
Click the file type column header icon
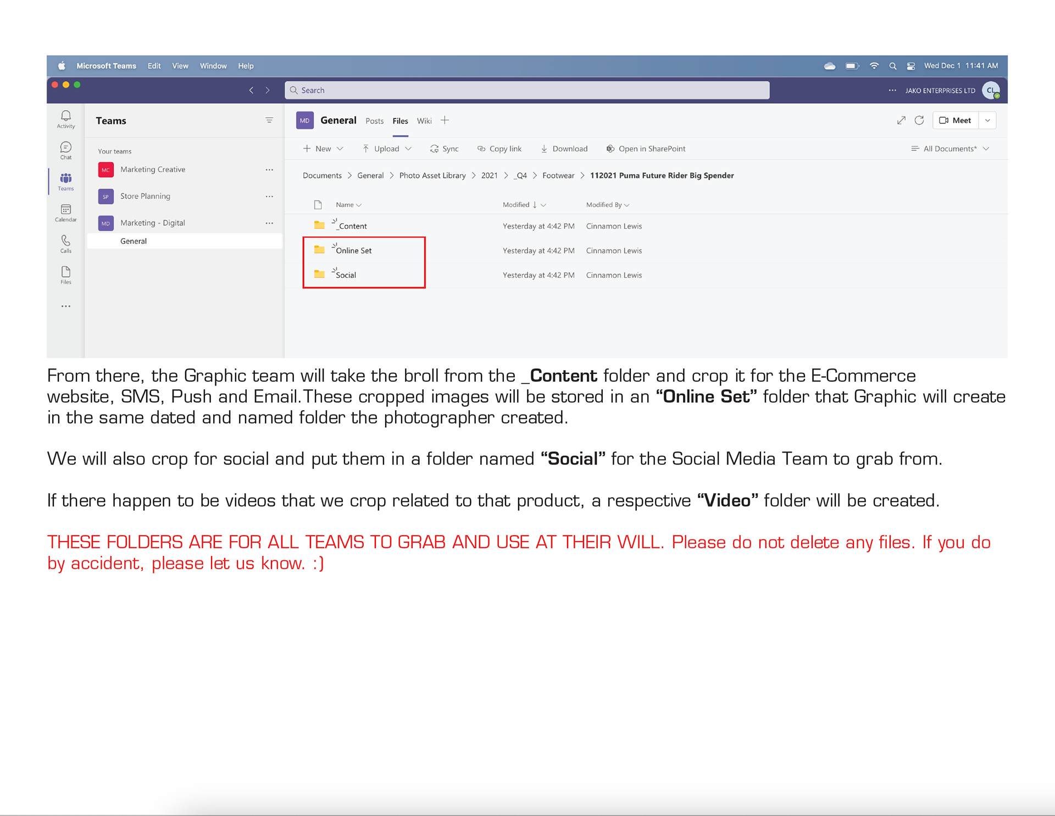pos(318,205)
